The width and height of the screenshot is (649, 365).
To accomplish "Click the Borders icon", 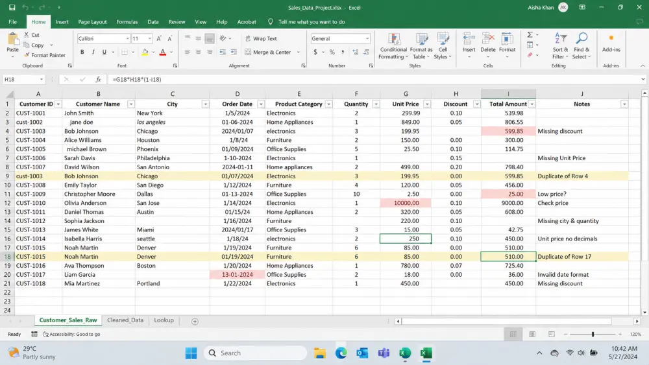I will coord(124,52).
